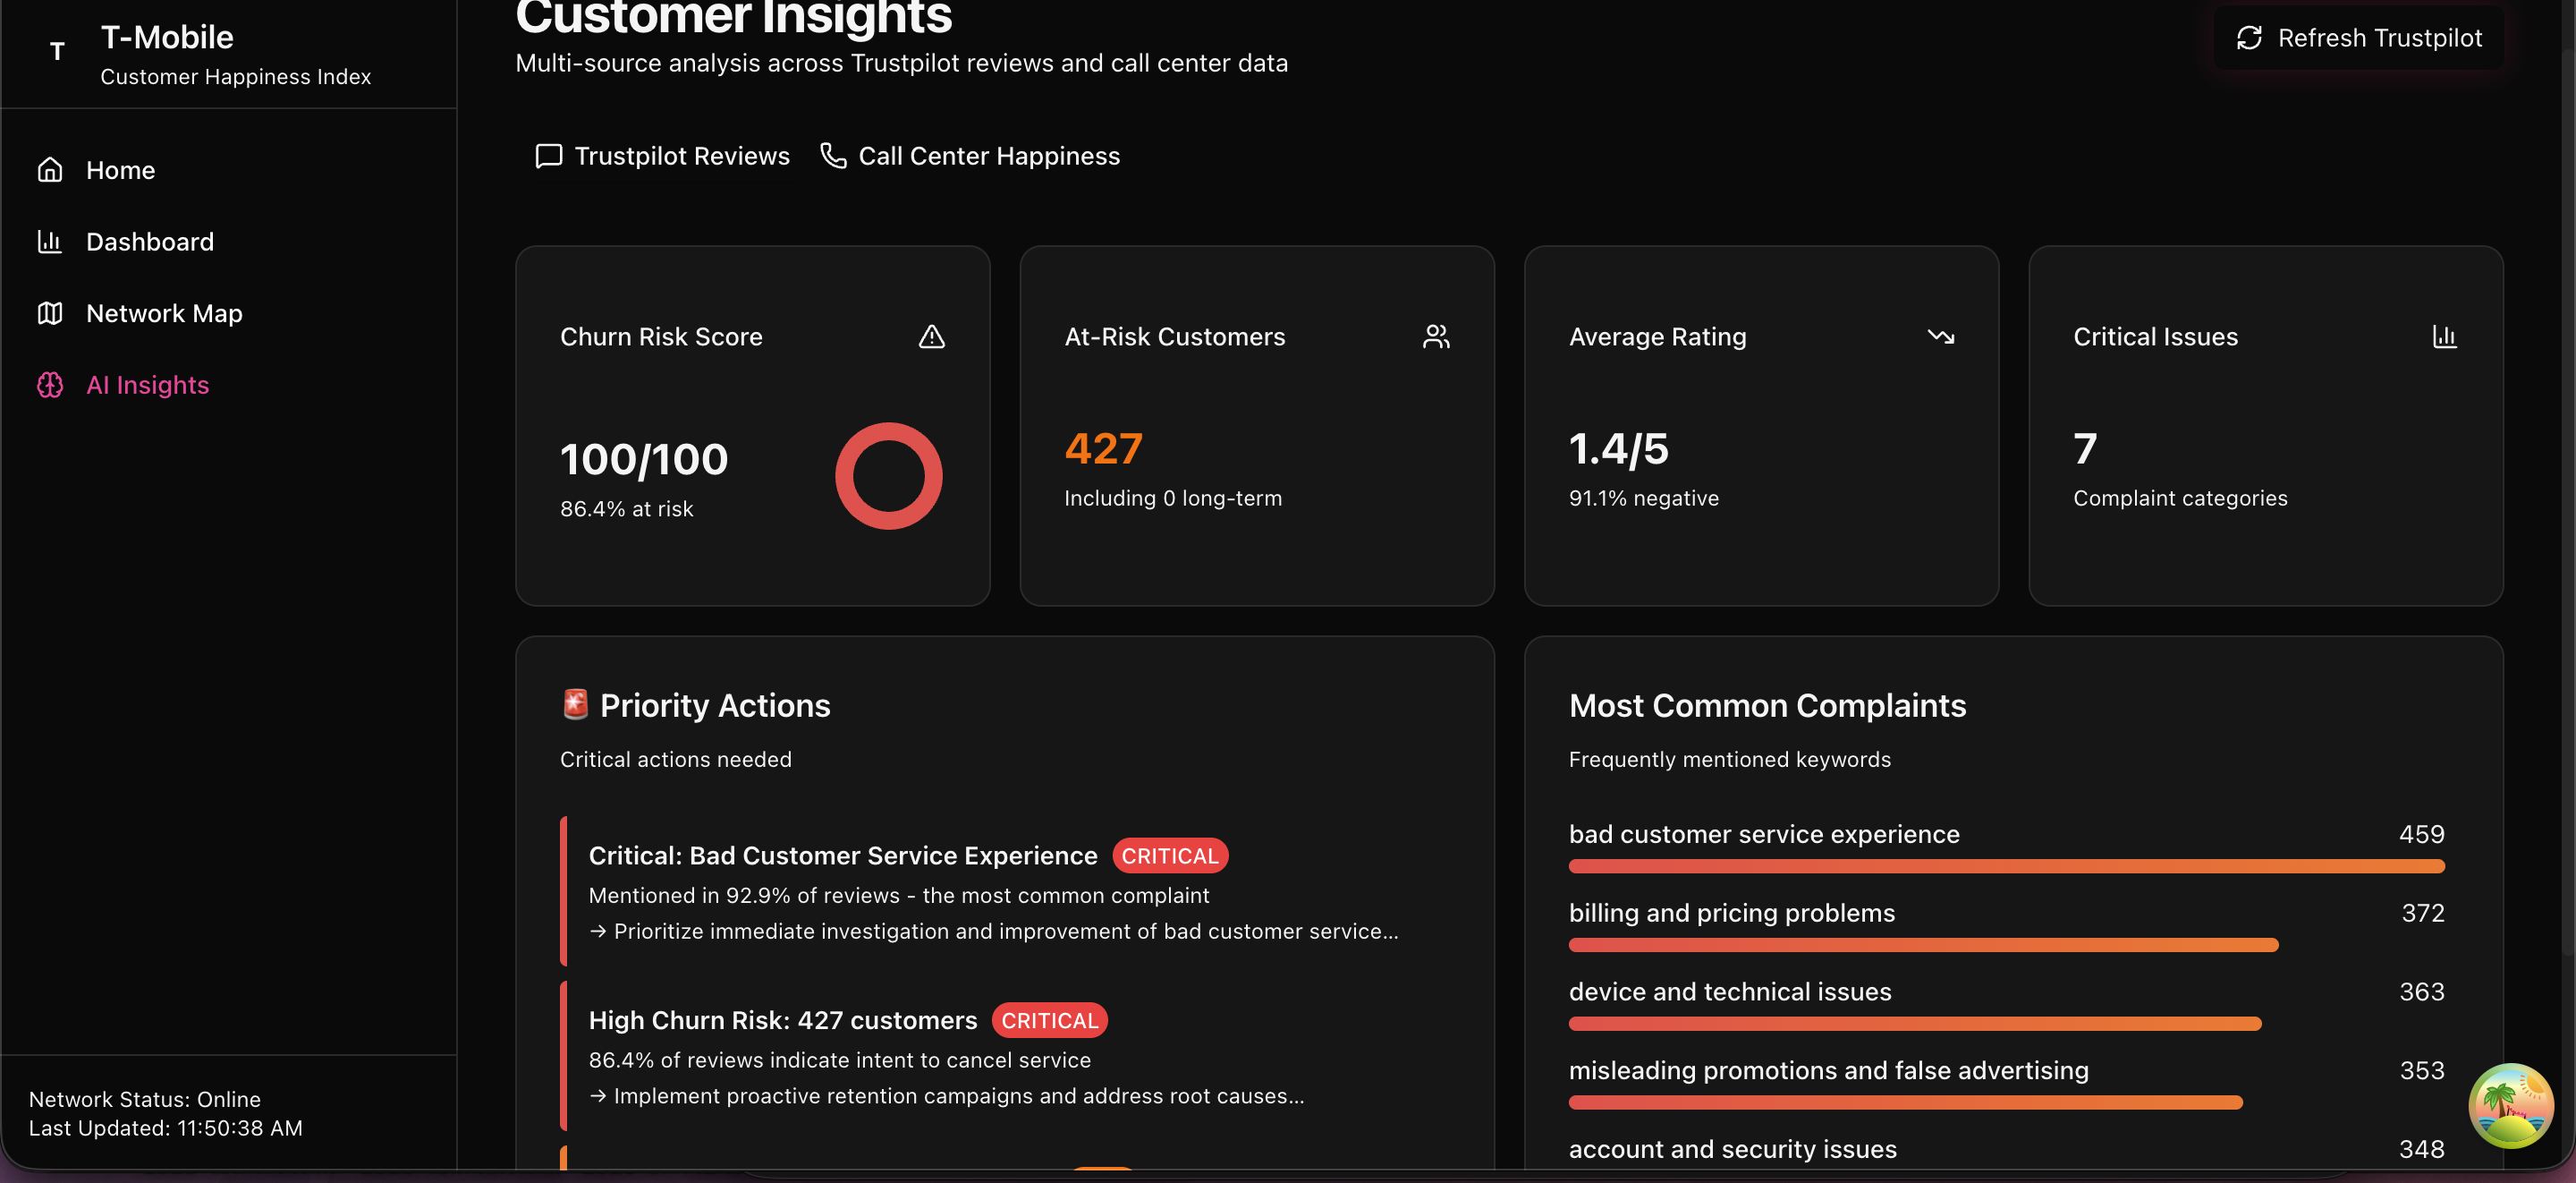Click the T-Mobile T logo

click(x=57, y=51)
